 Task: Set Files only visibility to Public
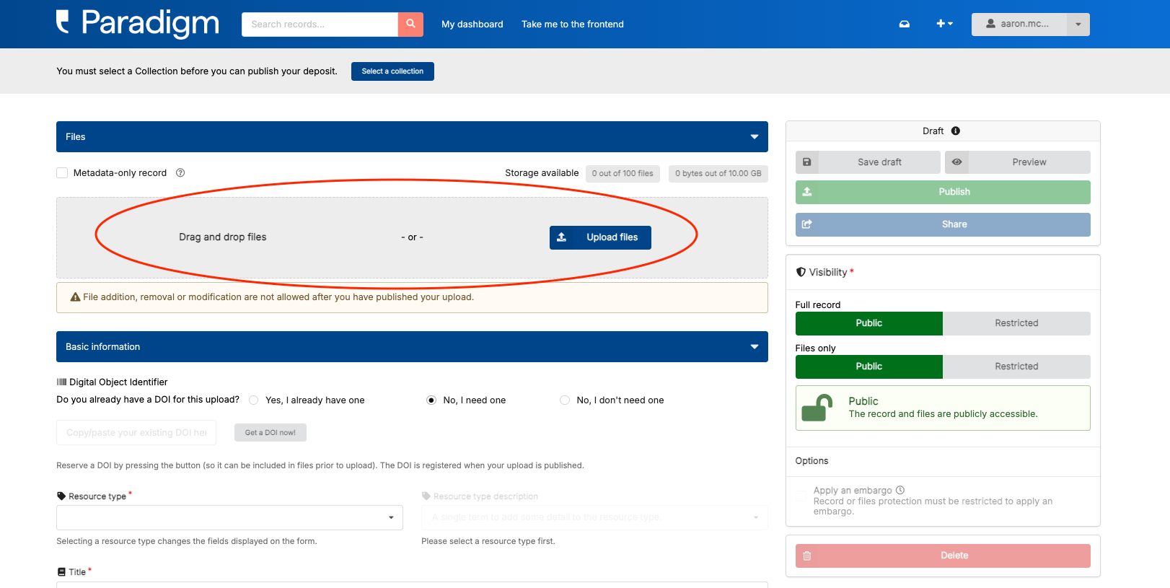(869, 367)
